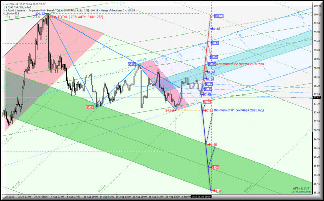Viewport: 324px width, 201px height.
Task: Click the red 96.55 level label
Action: pos(213,145)
